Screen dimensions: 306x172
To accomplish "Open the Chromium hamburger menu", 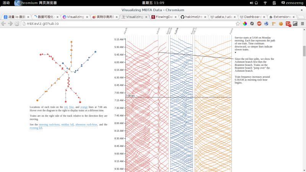I will point(303,24).
